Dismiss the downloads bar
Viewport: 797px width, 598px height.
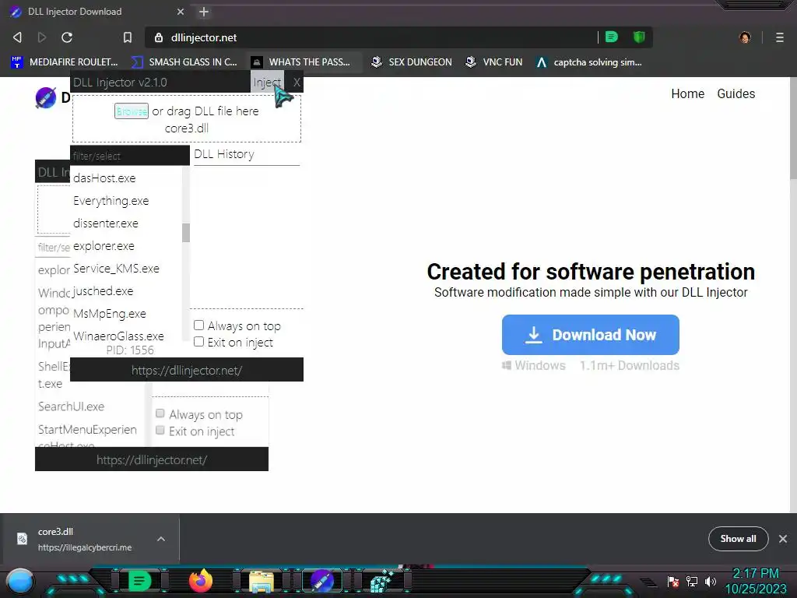pyautogui.click(x=783, y=539)
